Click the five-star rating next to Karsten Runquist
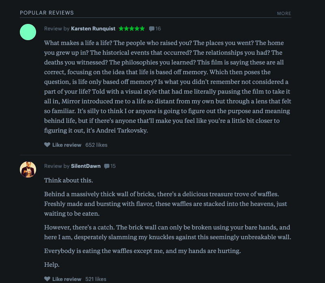 (131, 28)
